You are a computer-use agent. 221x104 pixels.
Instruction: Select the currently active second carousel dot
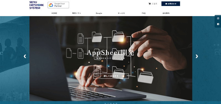[x=108, y=103]
